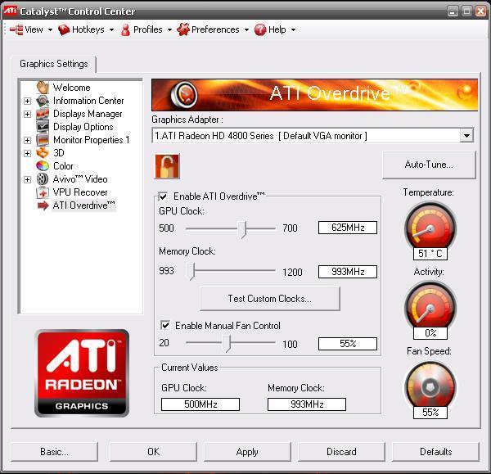Viewport: 491px width, 474px height.
Task: Click the Displays Manager monitor icon
Action: point(43,114)
